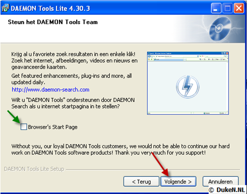Screen dimensions: 247x194
Task: Click the lightning bolt logo inside preview
Action: [x=188, y=87]
